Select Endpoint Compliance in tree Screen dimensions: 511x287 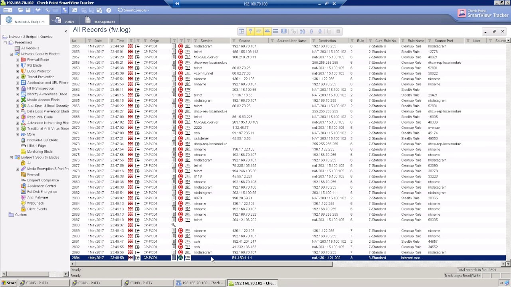click(x=43, y=180)
